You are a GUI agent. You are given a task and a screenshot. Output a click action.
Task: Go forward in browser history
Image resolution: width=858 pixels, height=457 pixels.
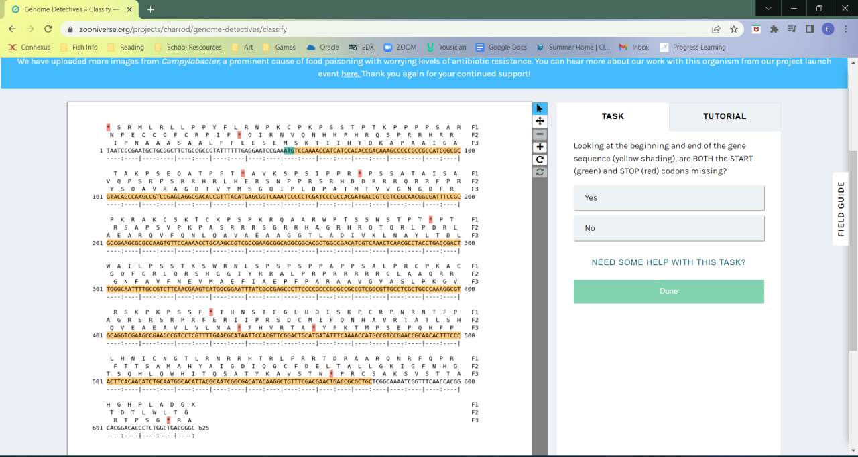pyautogui.click(x=30, y=29)
